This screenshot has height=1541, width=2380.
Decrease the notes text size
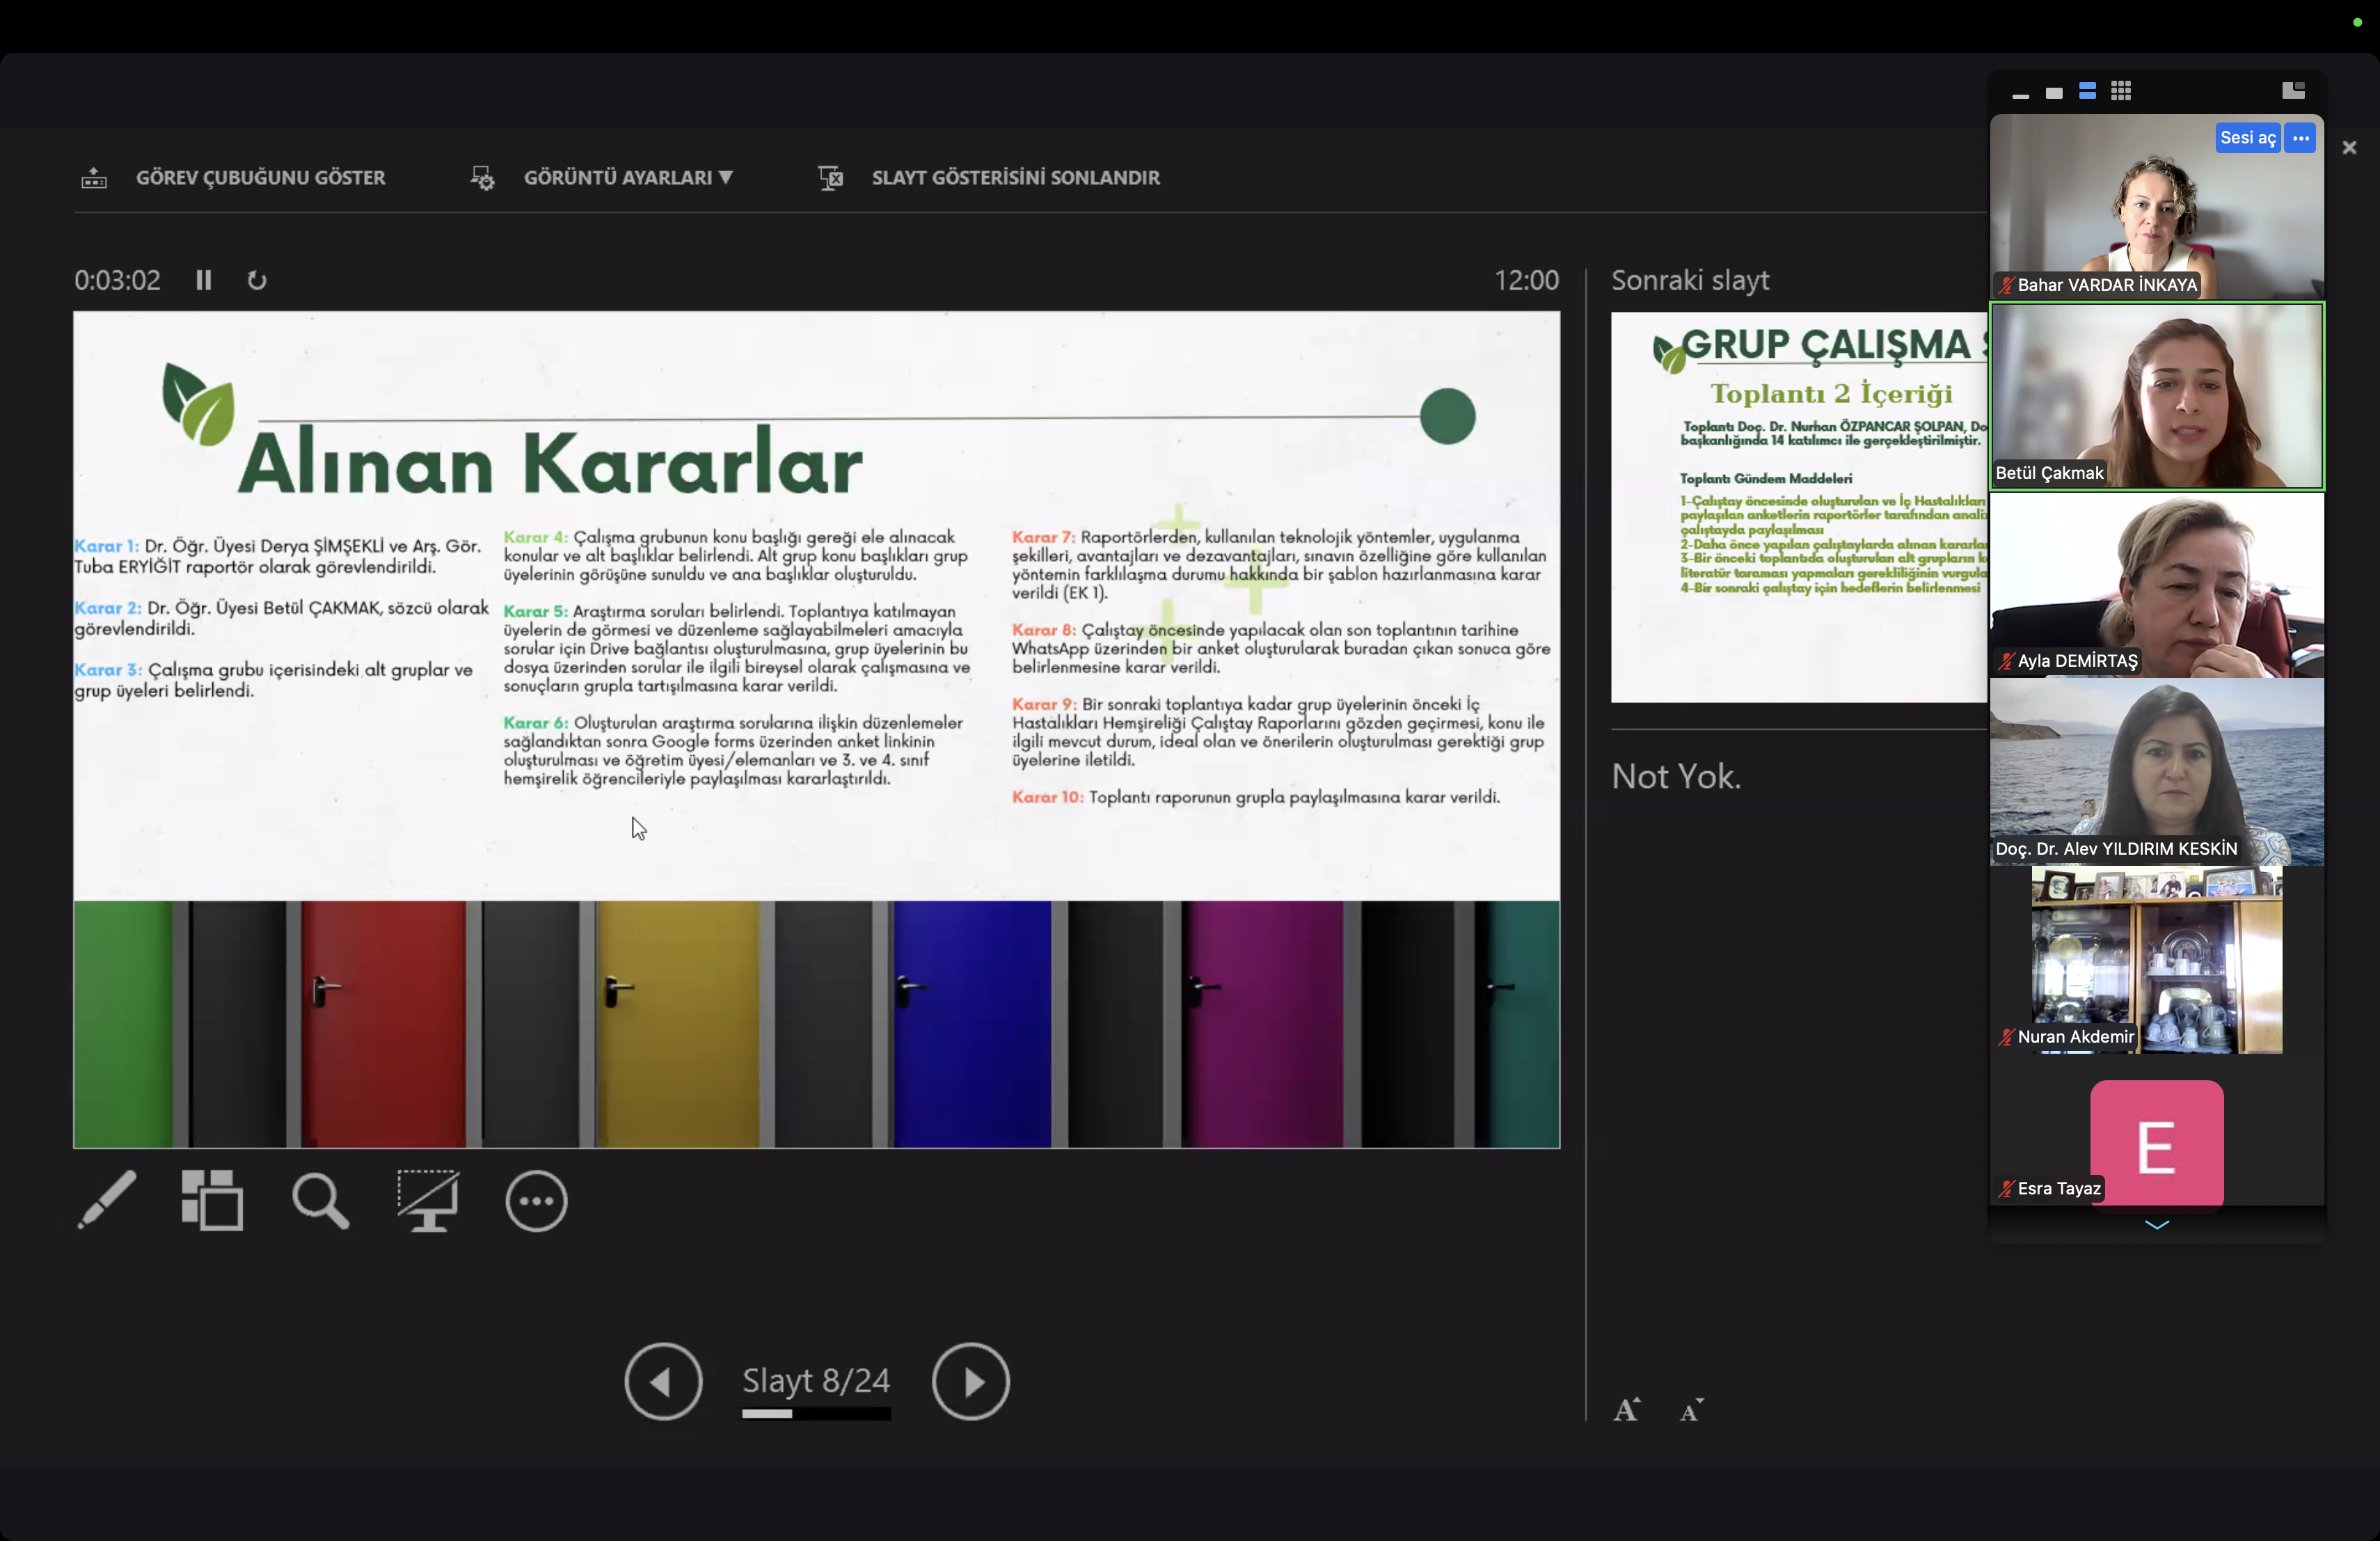[x=1691, y=1410]
